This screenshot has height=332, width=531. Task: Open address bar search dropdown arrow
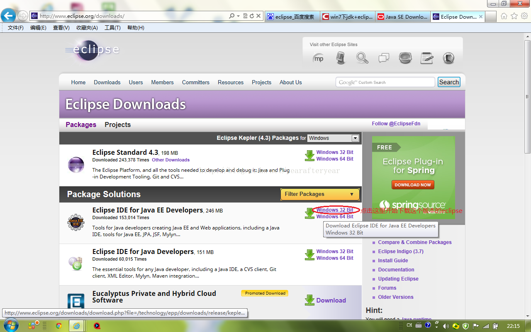[239, 16]
